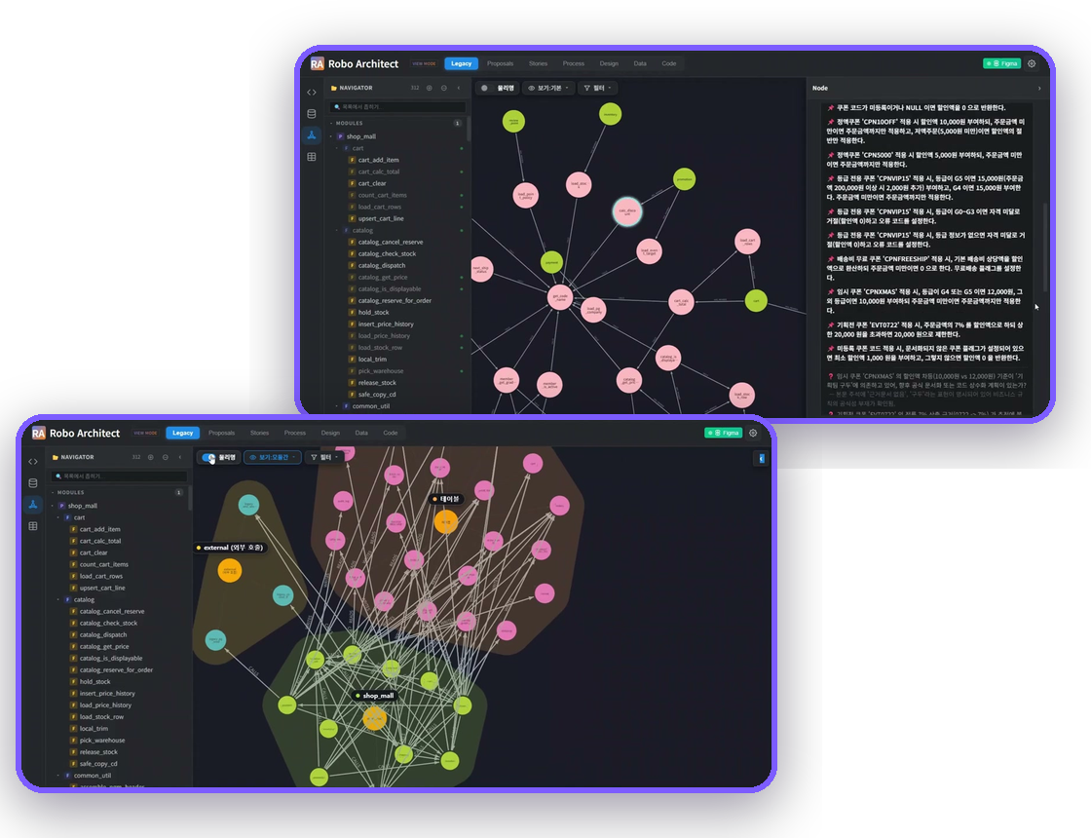Image resolution: width=1091 pixels, height=838 pixels.
Task: Collapse MODULES section in top window
Action: click(x=331, y=123)
